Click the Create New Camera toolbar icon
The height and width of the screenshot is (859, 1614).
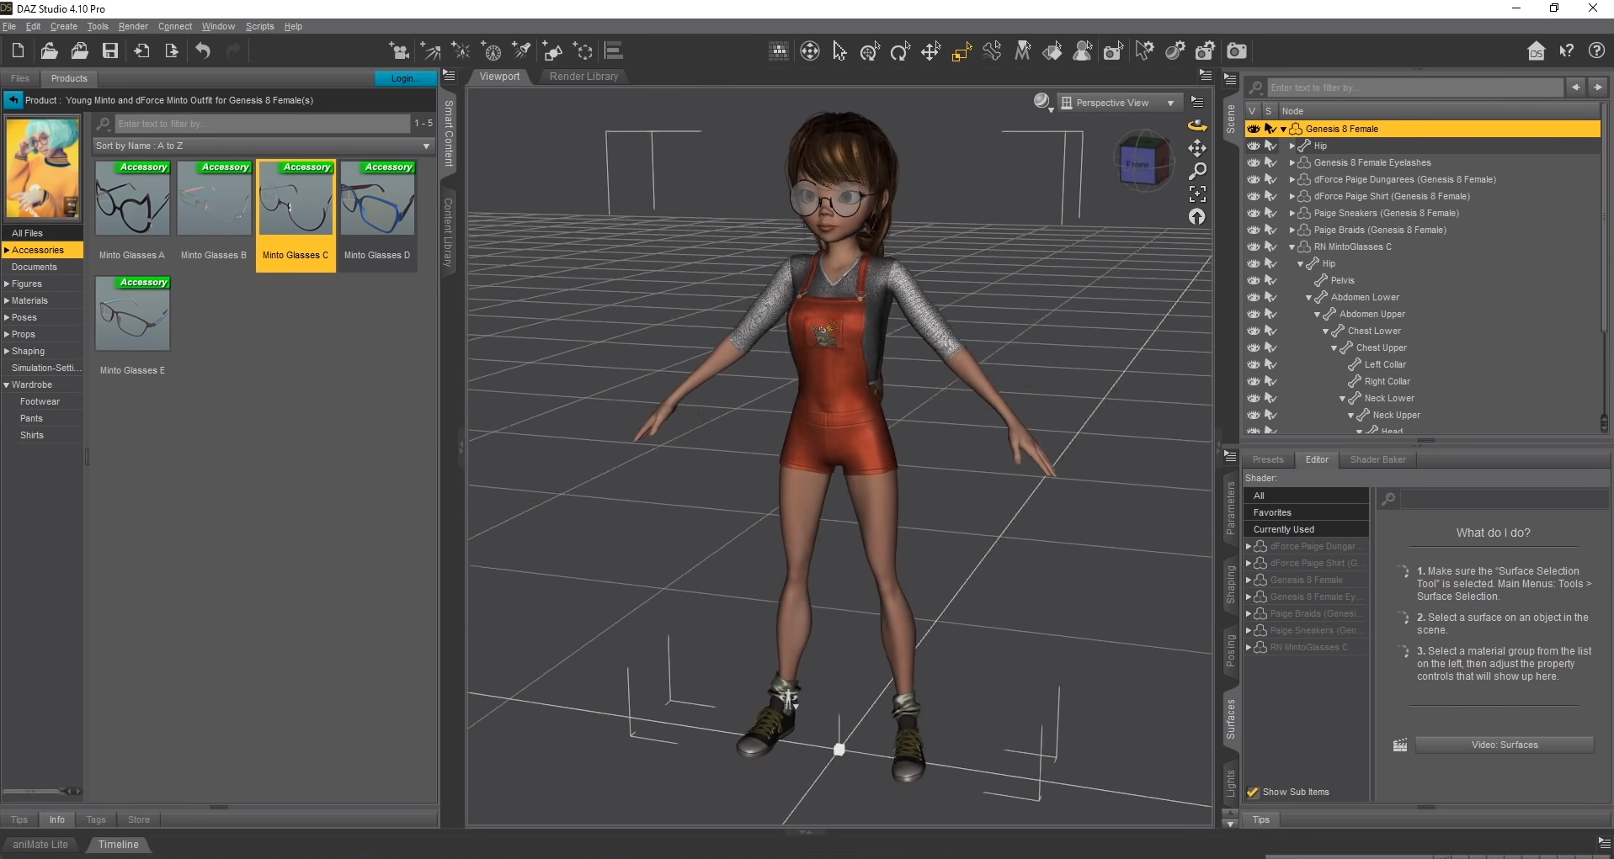pyautogui.click(x=398, y=51)
